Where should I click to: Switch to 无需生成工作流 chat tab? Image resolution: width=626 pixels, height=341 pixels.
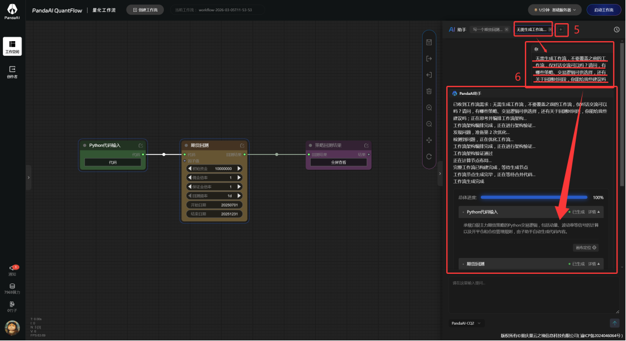(531, 29)
